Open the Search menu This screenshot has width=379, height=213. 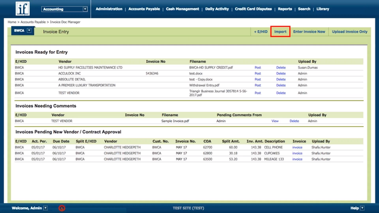click(x=304, y=9)
